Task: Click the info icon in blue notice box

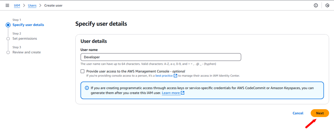Action: click(87, 88)
